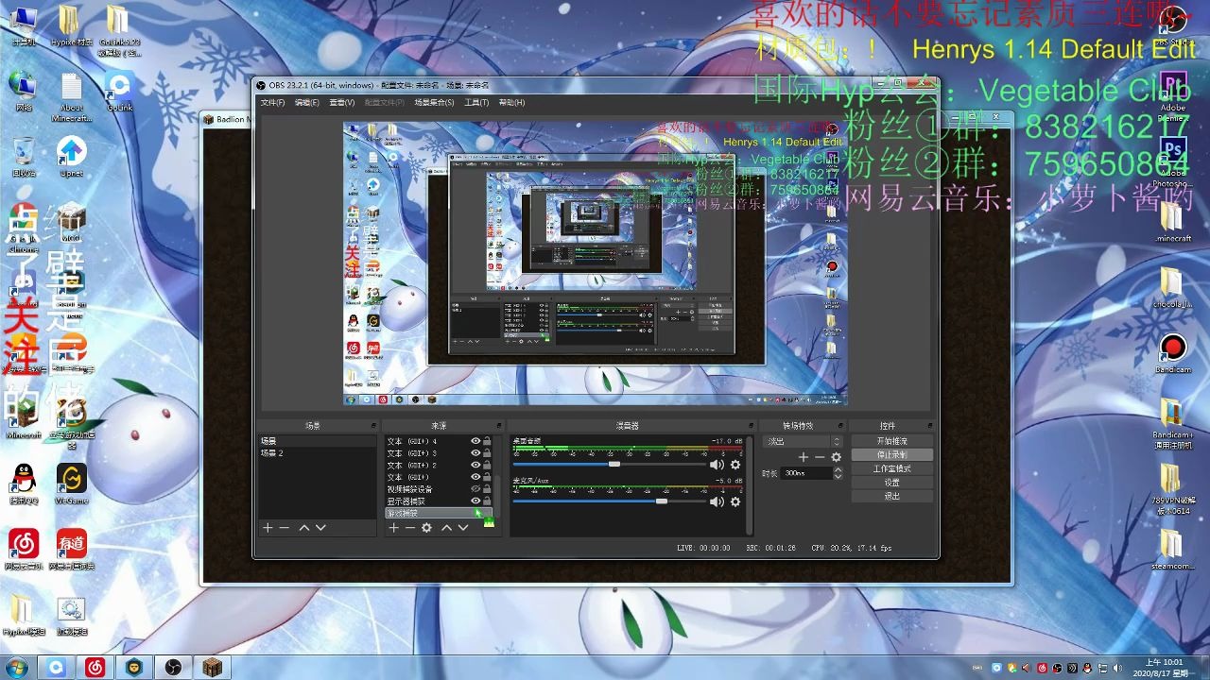
Task: Remove selected scene with minus icon
Action: (x=284, y=528)
